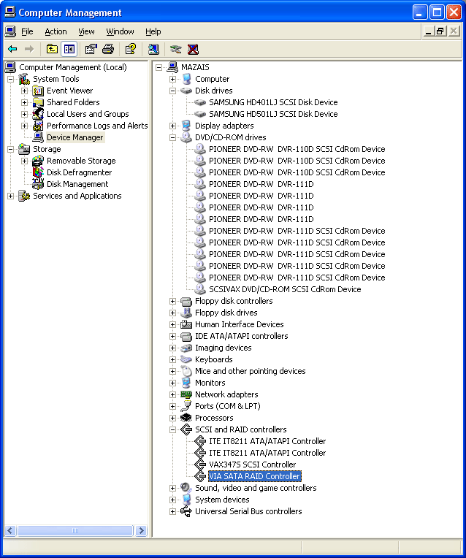
Task: Collapse the Storage node in left tree
Action: point(11,149)
